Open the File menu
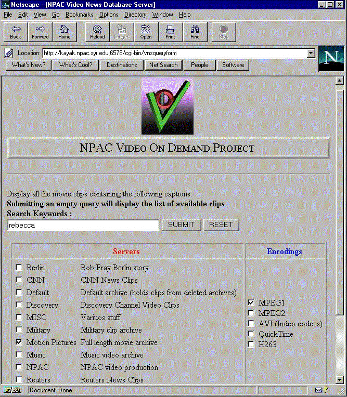The height and width of the screenshot is (397, 347). pos(8,15)
